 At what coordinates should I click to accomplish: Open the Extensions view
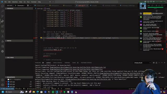coord(2,26)
